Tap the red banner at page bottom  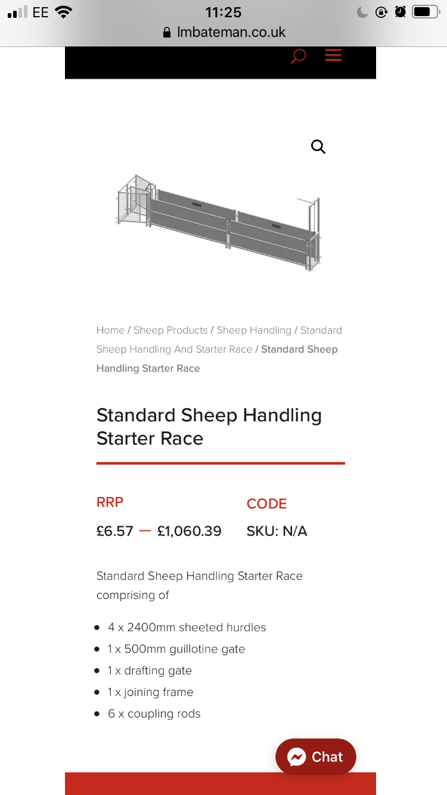click(x=221, y=784)
